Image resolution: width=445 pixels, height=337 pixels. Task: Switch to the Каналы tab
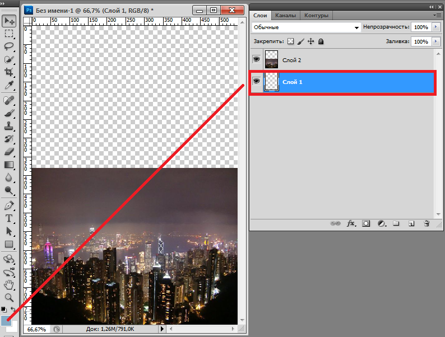coord(285,16)
